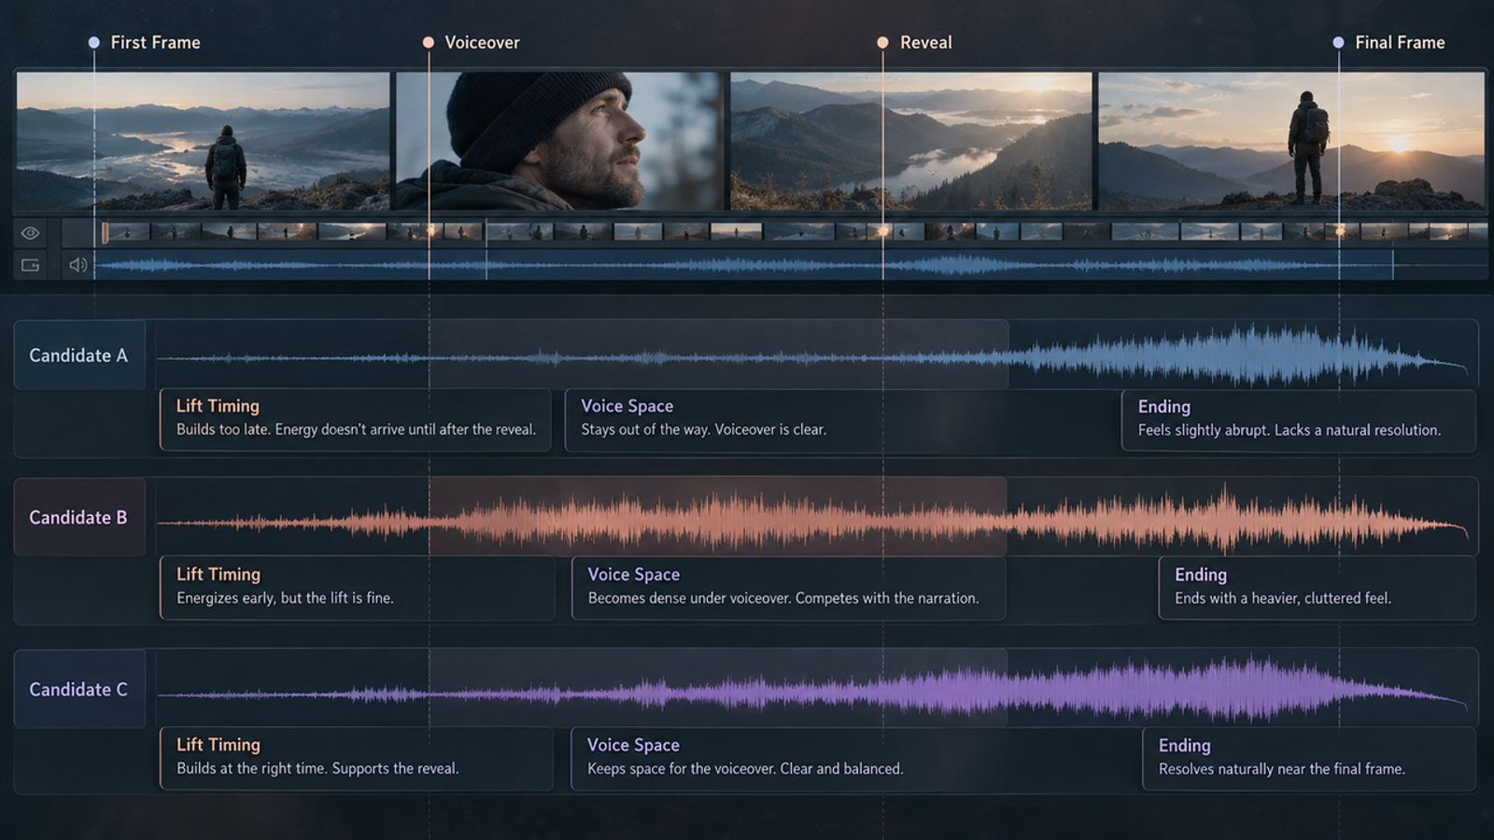Click text 'Resolves naturally near the final frame.'
The height and width of the screenshot is (840, 1494).
pyautogui.click(x=1282, y=769)
